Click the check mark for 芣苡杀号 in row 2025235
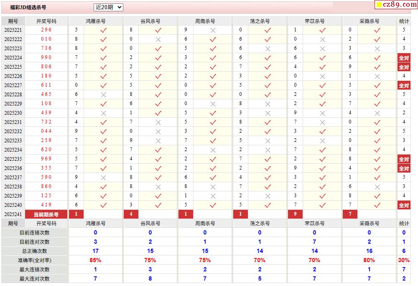The height and width of the screenshot is (286, 418). pyautogui.click(x=322, y=159)
